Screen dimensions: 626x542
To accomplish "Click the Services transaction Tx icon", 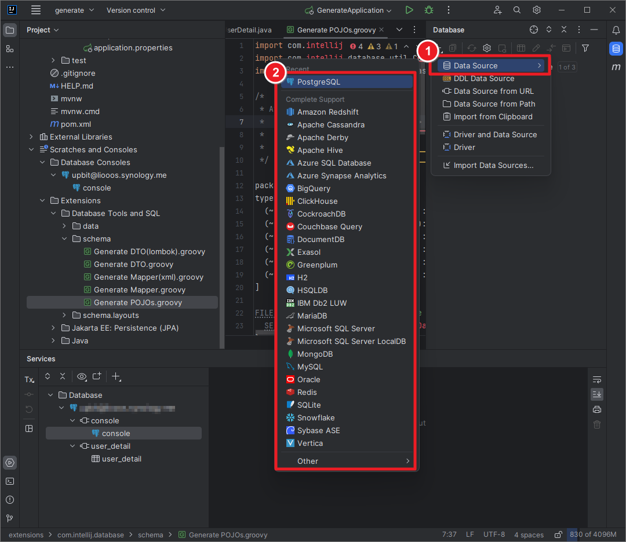I will pos(29,380).
